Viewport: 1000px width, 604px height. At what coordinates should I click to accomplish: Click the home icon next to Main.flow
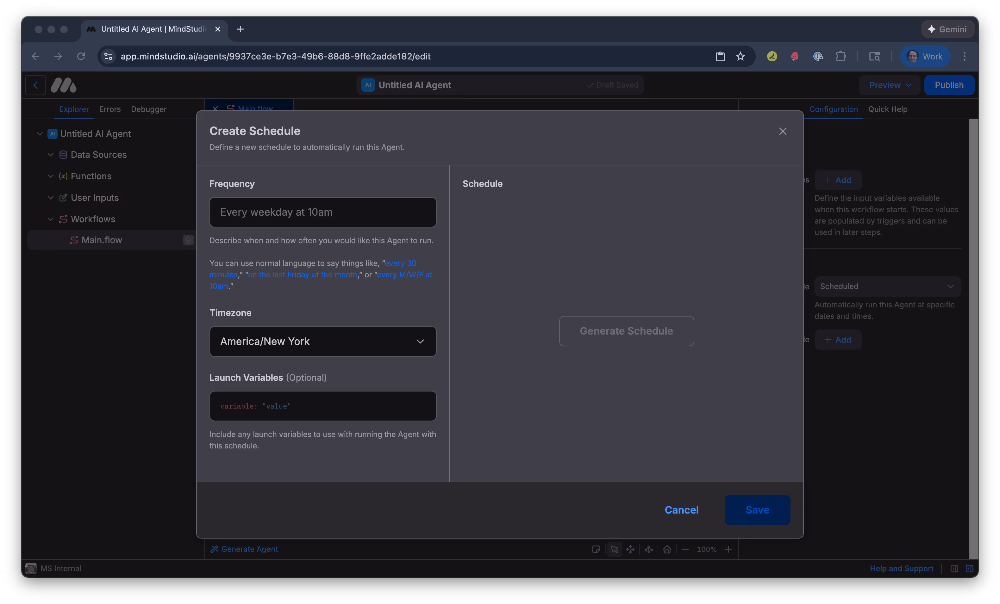click(188, 240)
